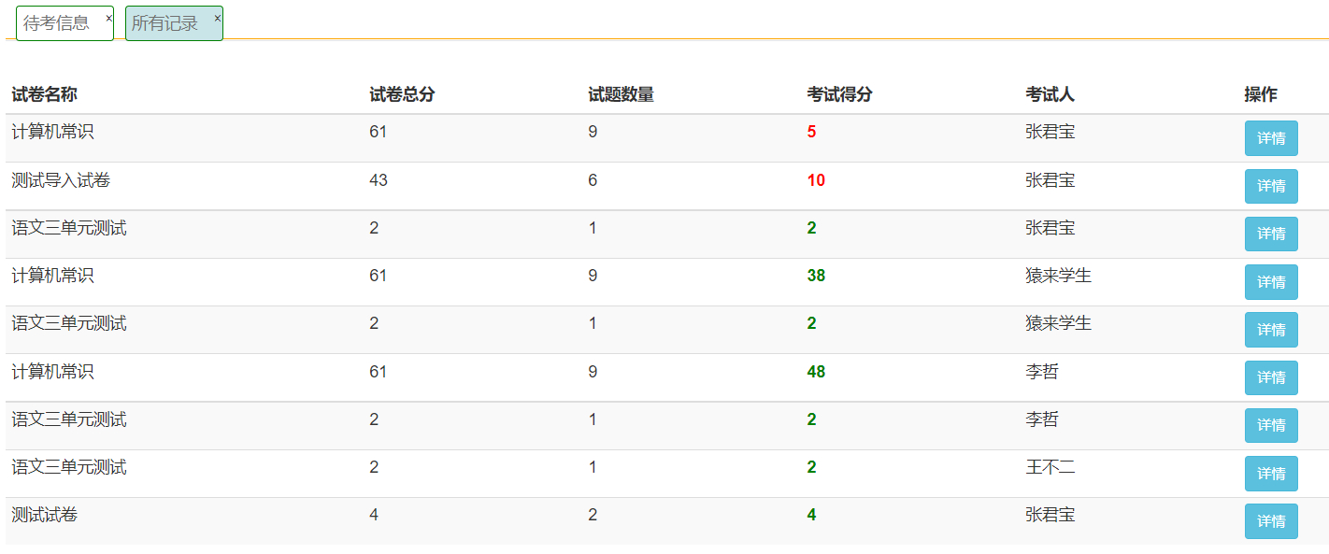This screenshot has width=1329, height=554.
Task: Click 计算机常识 in 猿来学生's row
Action: pyautogui.click(x=52, y=276)
